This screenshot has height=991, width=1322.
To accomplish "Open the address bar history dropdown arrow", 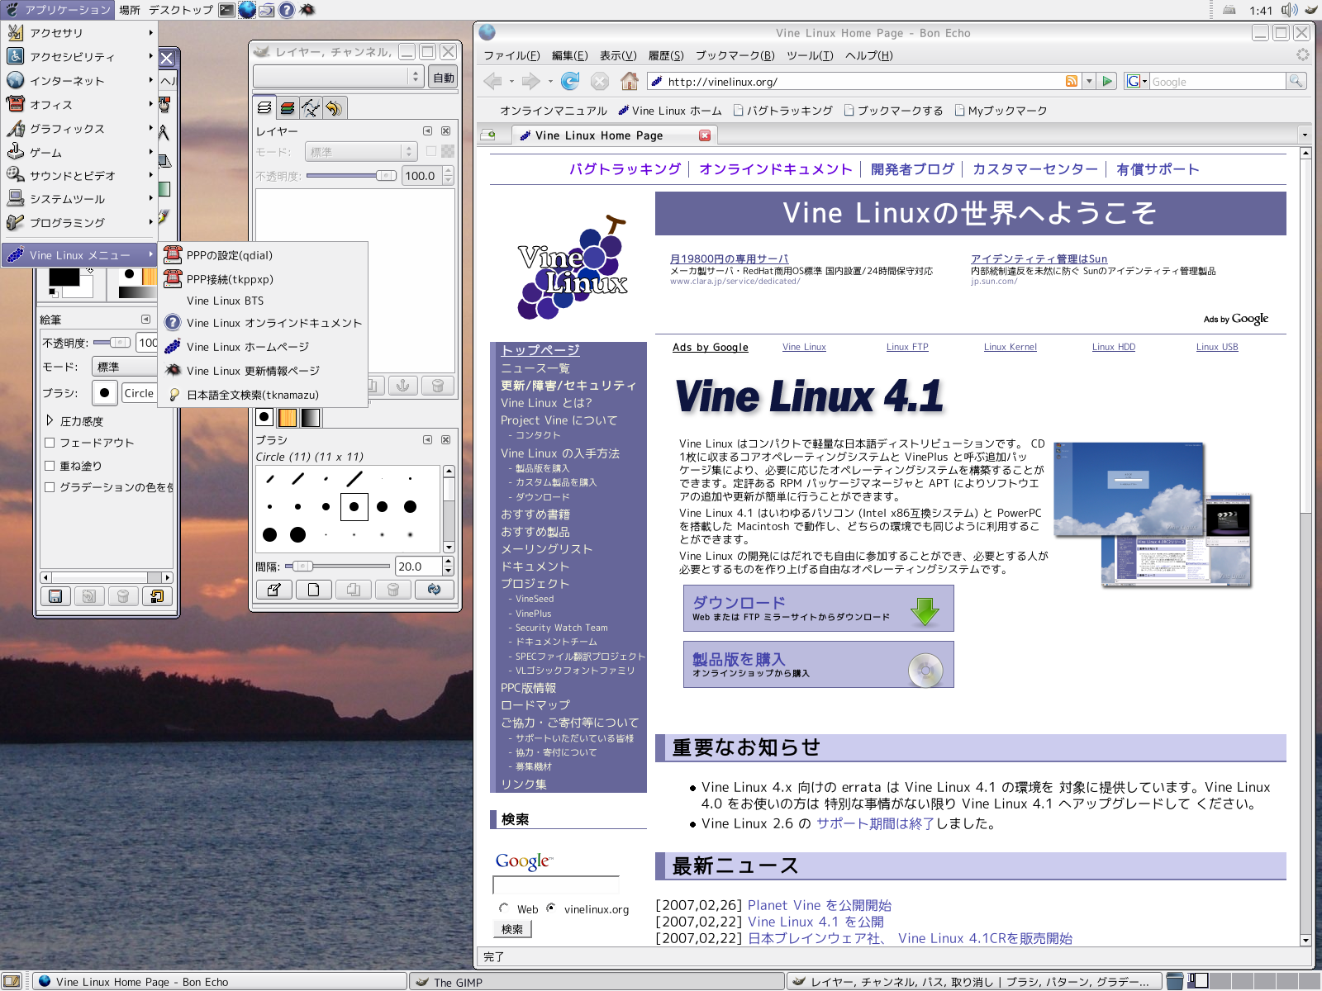I will point(1089,81).
